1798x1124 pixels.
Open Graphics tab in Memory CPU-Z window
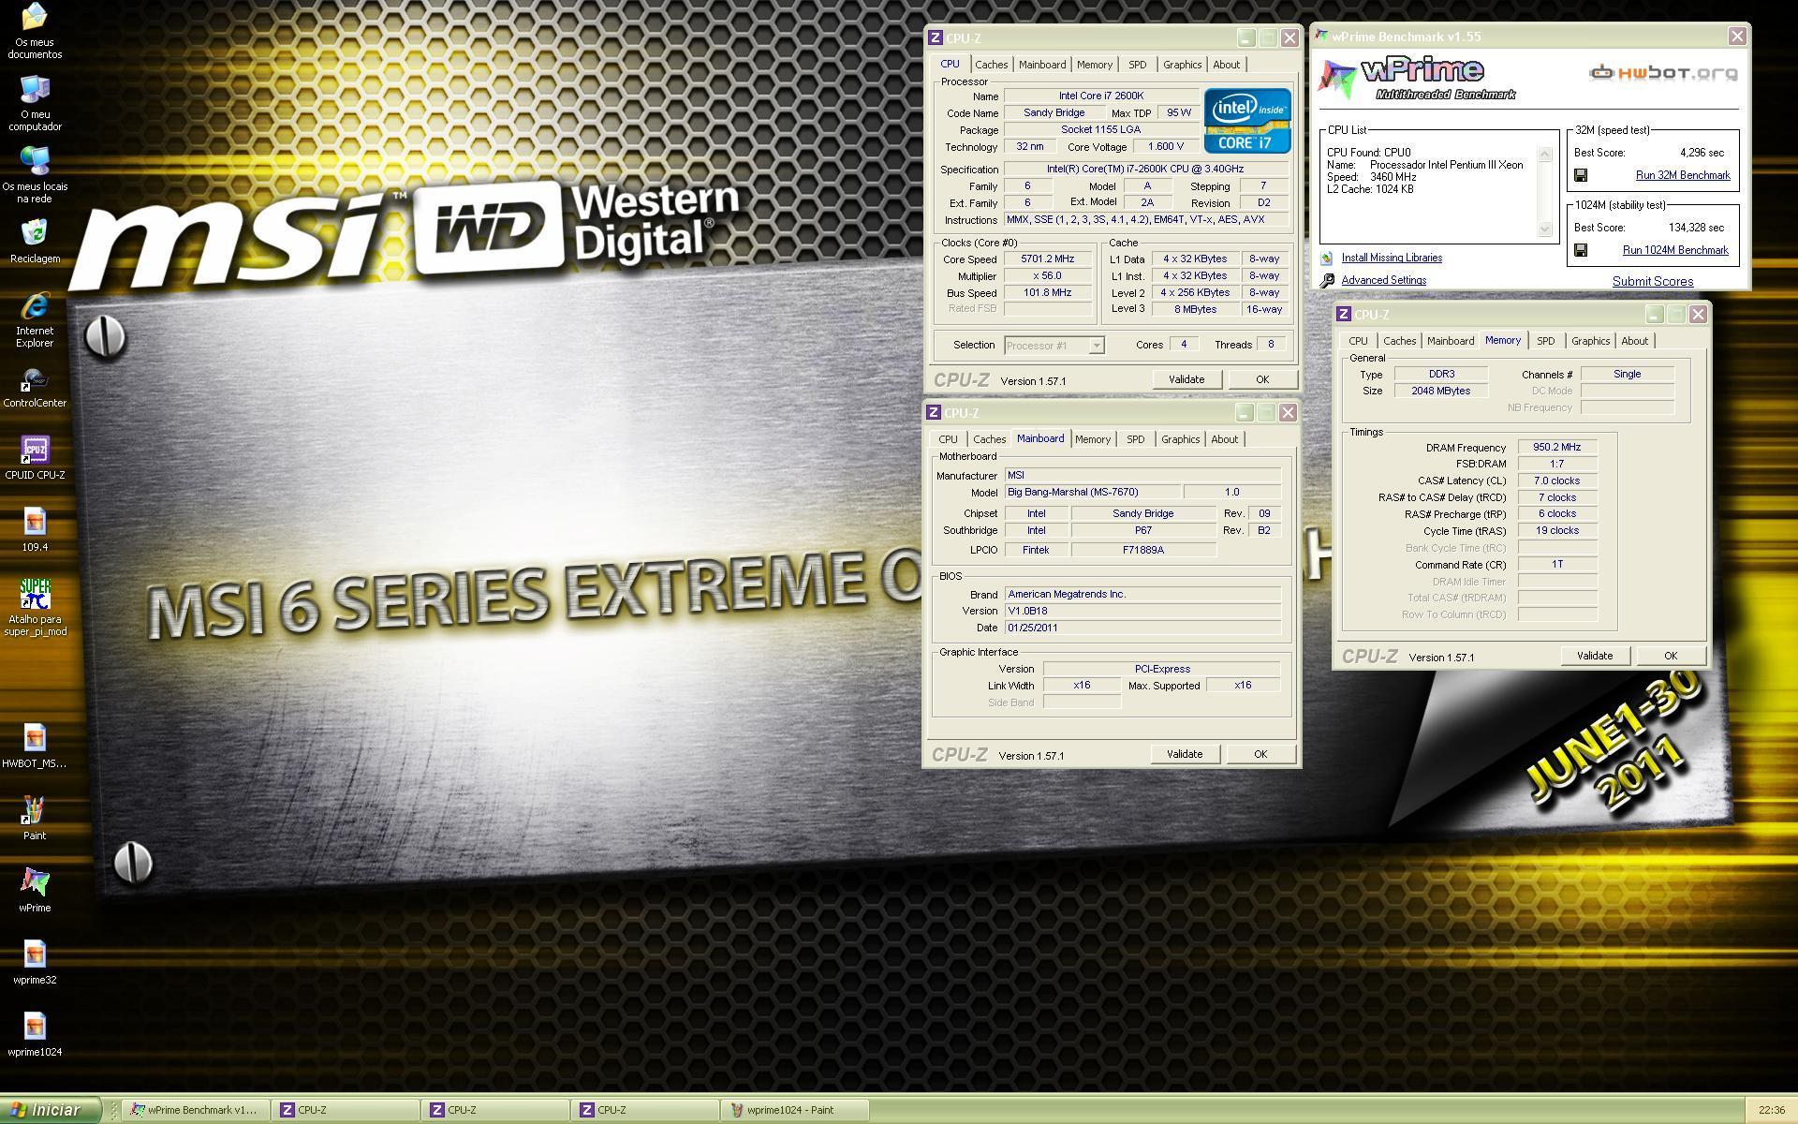tap(1590, 341)
